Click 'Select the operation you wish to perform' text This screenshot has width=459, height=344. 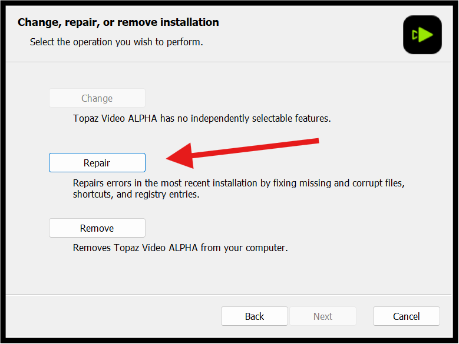pos(116,42)
